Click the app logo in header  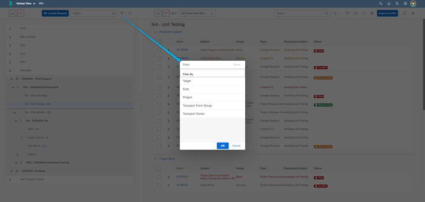point(11,3)
